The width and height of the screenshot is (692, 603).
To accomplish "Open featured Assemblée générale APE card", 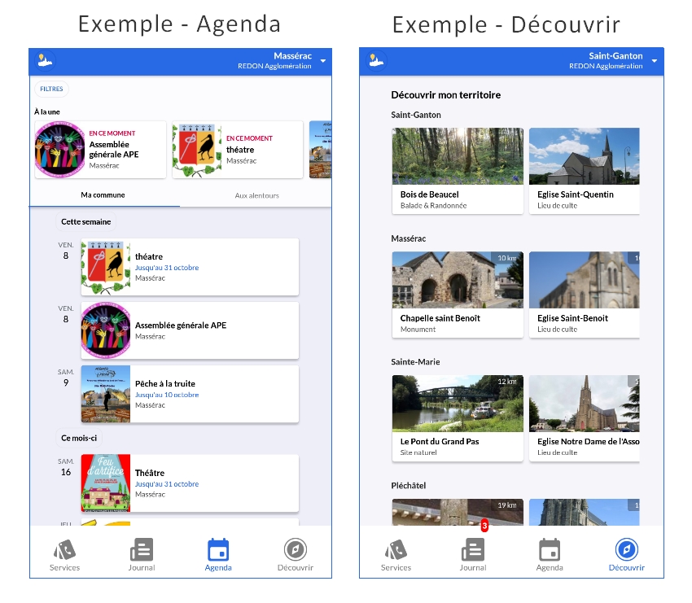I will coord(100,150).
